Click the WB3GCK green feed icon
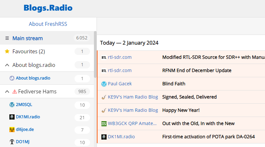Viewport: 265px width, 147px height. (104, 124)
